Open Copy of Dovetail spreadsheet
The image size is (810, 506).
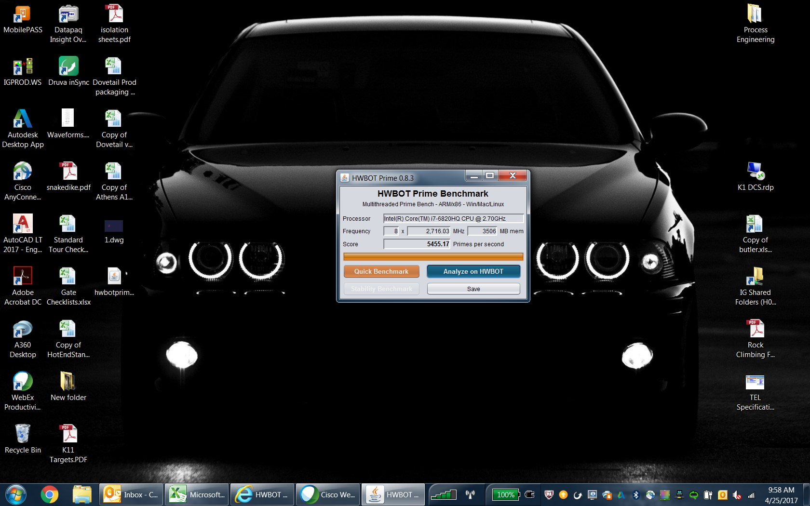coord(114,129)
